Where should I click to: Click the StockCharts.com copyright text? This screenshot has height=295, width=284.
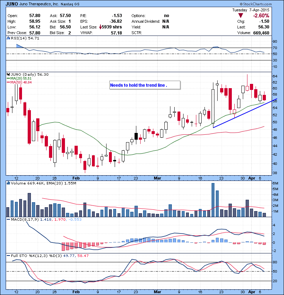[256, 4]
